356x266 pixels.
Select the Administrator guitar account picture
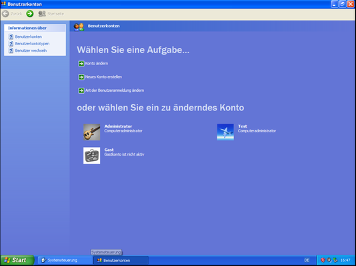click(x=92, y=132)
